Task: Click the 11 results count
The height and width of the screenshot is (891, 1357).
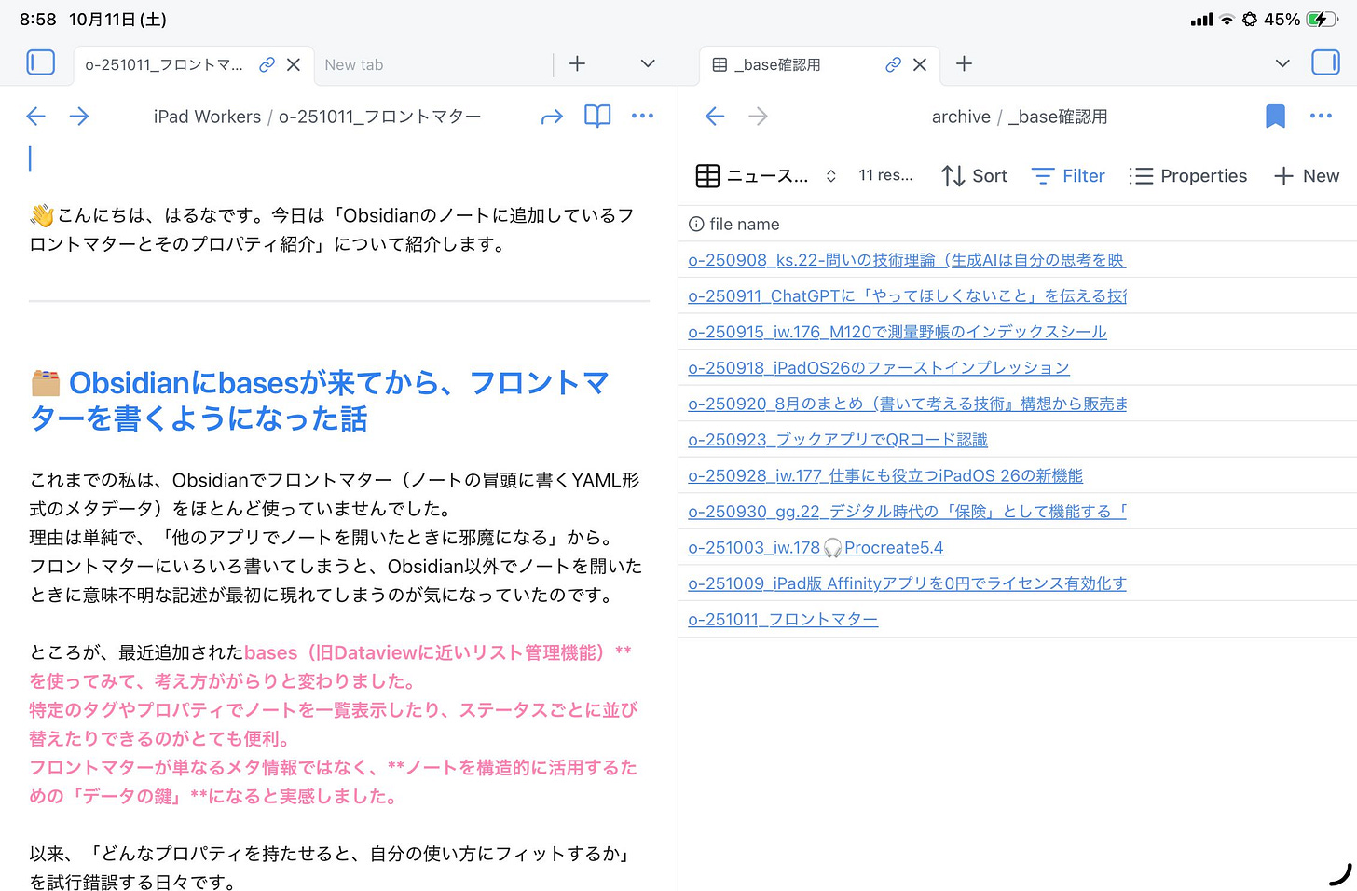Action: pos(885,175)
